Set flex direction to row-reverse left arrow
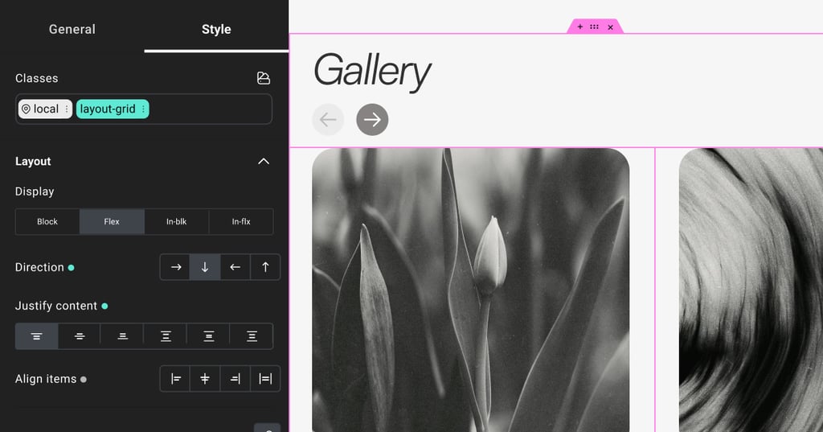The height and width of the screenshot is (432, 823). (x=235, y=267)
